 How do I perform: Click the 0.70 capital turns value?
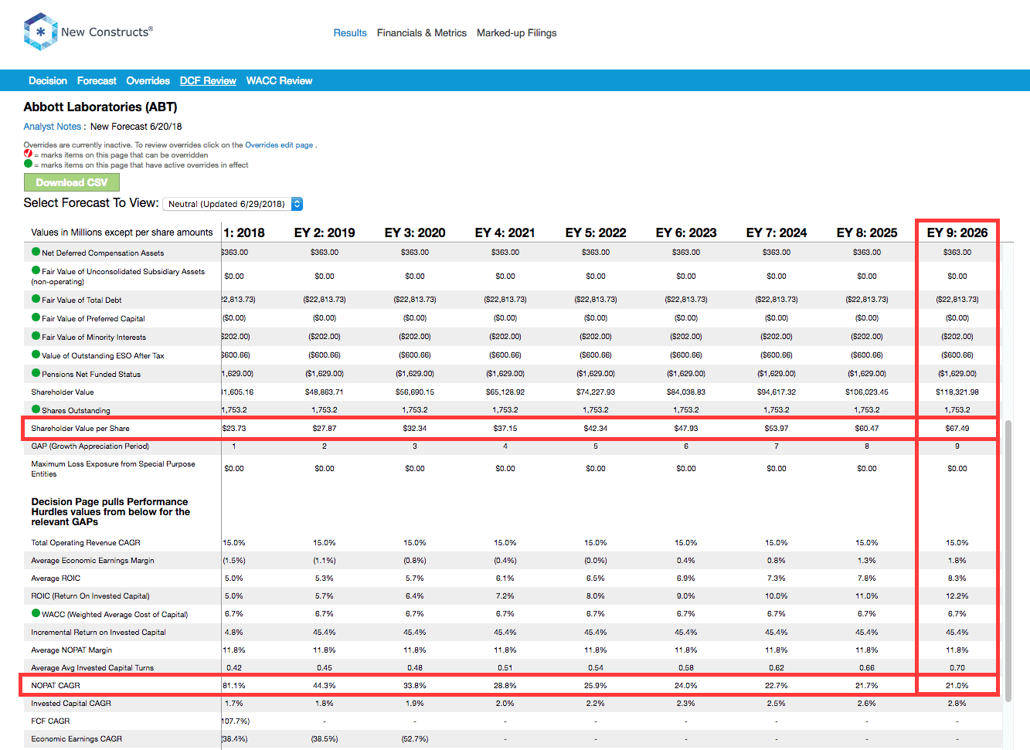click(957, 667)
